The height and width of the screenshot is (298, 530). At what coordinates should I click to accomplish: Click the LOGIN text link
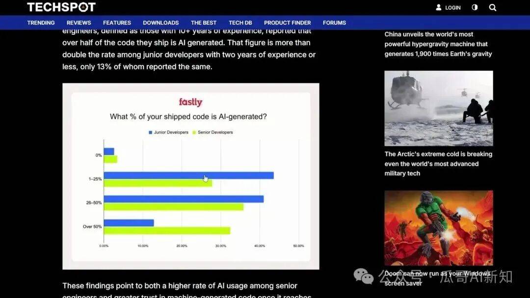452,8
